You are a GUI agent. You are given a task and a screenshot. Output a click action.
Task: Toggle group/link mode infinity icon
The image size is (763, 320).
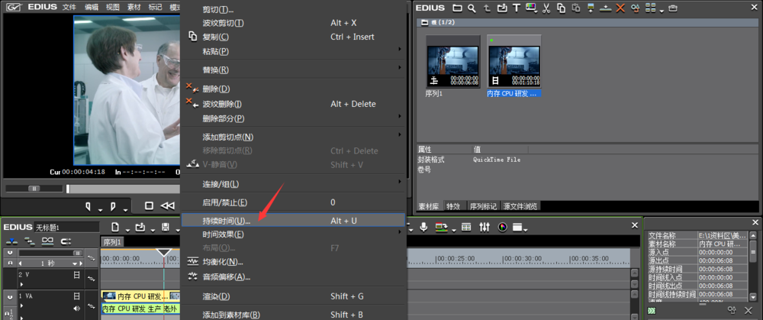pos(47,241)
